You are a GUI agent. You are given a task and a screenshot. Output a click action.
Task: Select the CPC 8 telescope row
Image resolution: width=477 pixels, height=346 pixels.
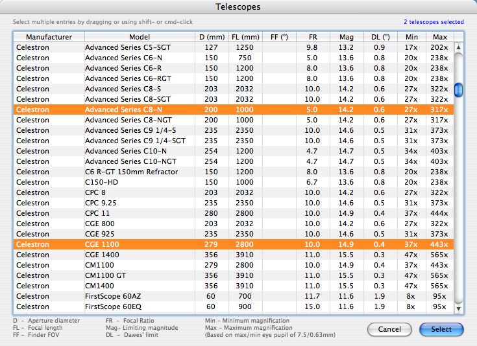coord(234,192)
